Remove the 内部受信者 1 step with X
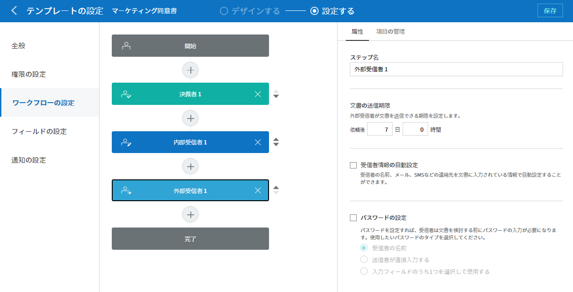Viewport: 573px width, 292px height. point(258,142)
